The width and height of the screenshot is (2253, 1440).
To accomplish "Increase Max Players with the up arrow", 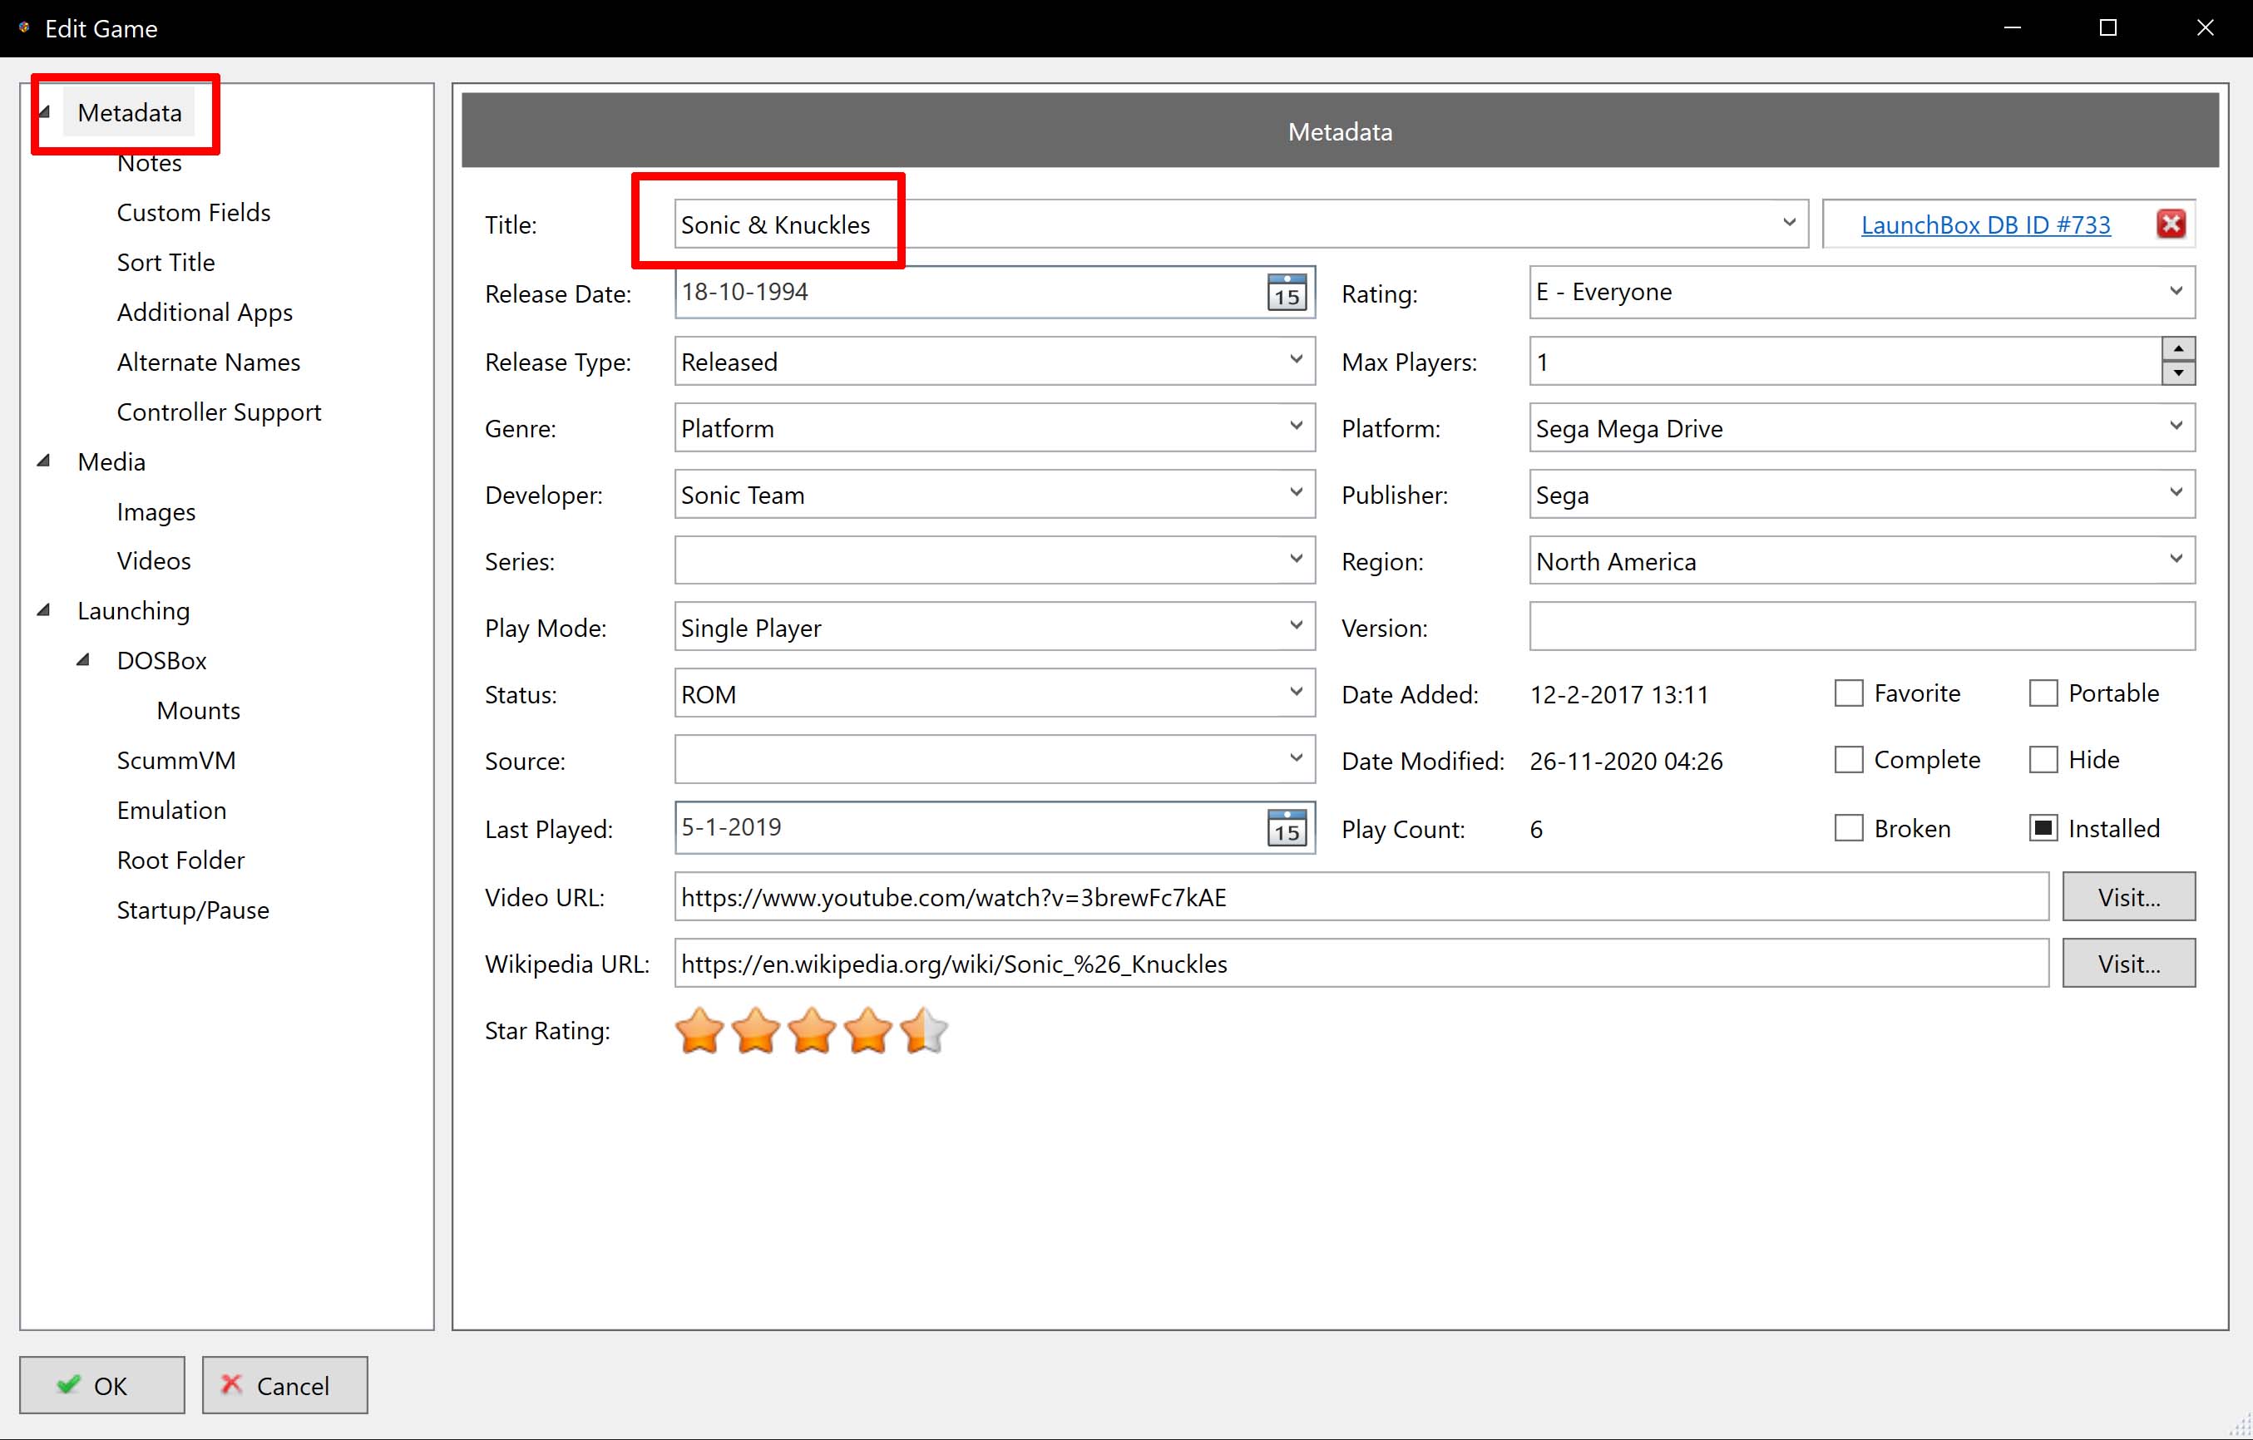I will click(x=2178, y=349).
